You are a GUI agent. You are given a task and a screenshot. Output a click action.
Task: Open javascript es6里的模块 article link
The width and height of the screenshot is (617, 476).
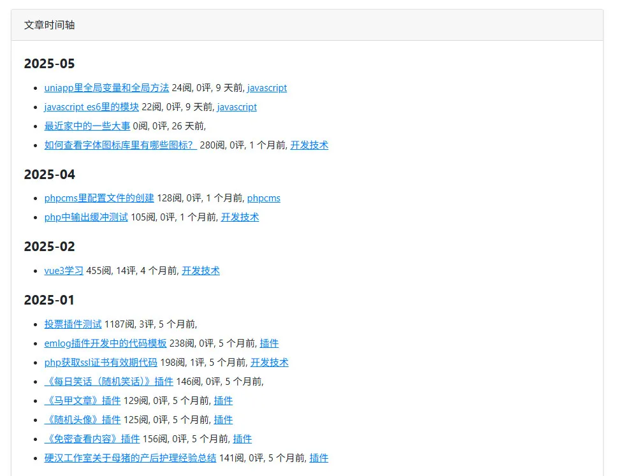[92, 107]
